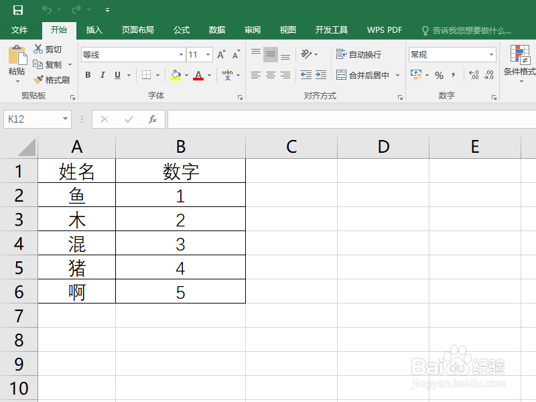This screenshot has width=536, height=402.
Task: Switch to the 页面布局 tab
Action: click(x=138, y=30)
